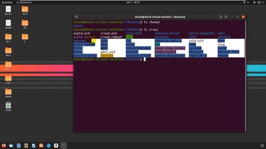Click the terminal title 'shesh@shesh-virtual-machine: ~/Desktop'

click(x=160, y=17)
